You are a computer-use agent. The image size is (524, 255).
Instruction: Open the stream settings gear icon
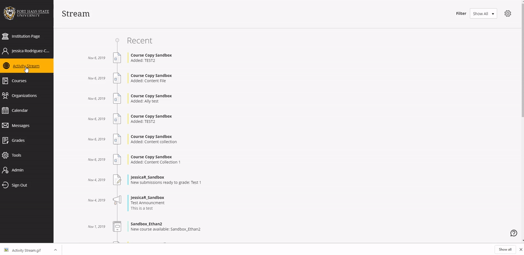pos(508,14)
